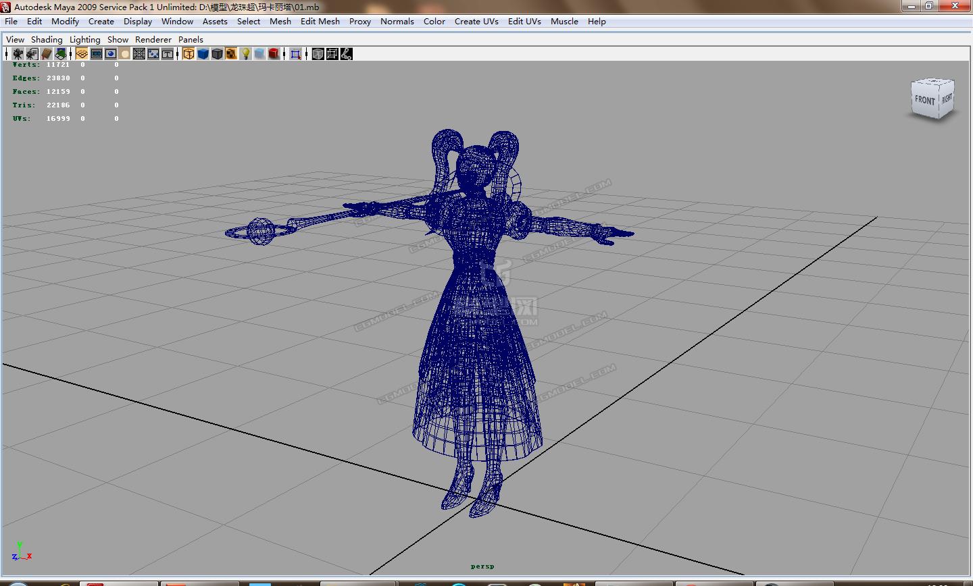Click the 'Edges:' label in the poly count HUD
Screen dimensions: 973x586
coord(26,78)
